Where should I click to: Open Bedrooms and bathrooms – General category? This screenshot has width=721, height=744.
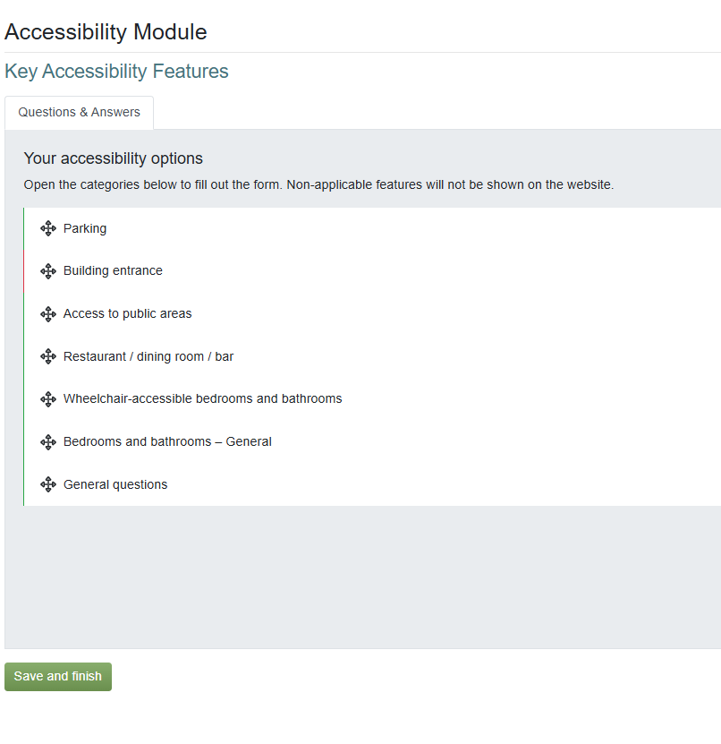[x=167, y=442]
